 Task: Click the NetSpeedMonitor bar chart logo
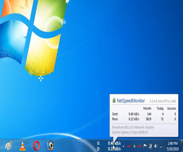114,101
